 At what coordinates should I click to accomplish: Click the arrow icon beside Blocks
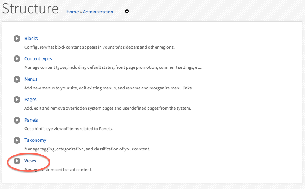(x=17, y=39)
